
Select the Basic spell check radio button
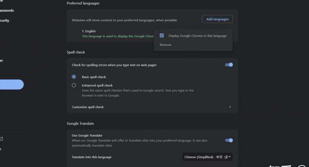pos(74,77)
